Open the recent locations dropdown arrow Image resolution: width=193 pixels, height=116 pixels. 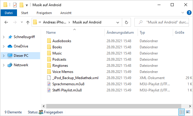pyautogui.click(x=22, y=22)
